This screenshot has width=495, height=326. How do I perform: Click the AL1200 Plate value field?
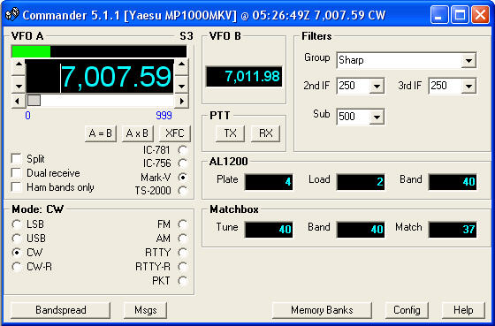click(269, 182)
